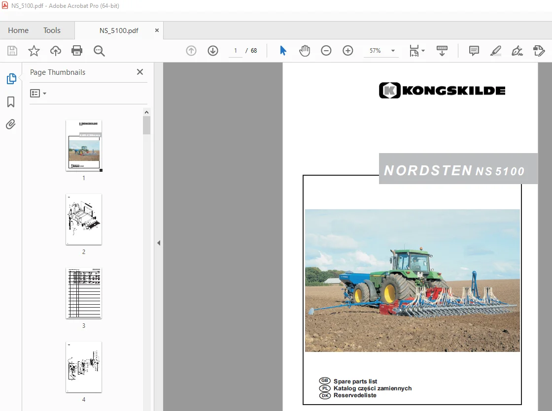
Task: Open Attachments paperclip panel
Action: click(11, 125)
